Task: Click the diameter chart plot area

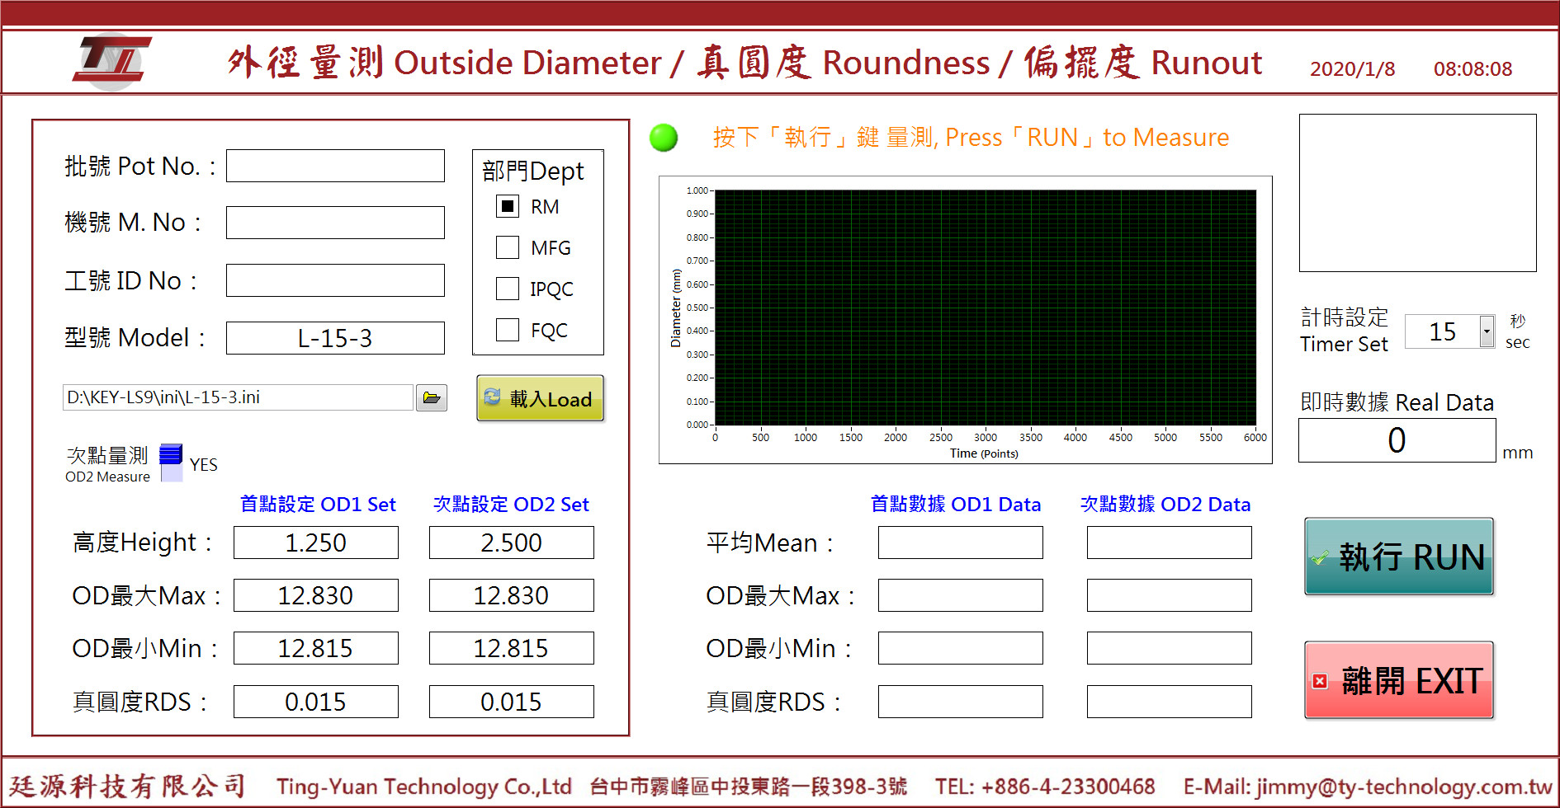Action: point(985,308)
